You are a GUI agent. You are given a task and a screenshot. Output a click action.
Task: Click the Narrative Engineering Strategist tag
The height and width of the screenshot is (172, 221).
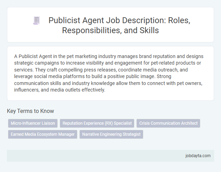pyautogui.click(x=111, y=134)
